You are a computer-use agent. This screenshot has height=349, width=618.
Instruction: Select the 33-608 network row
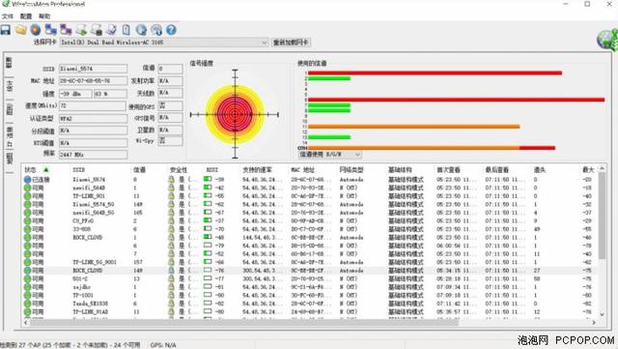pyautogui.click(x=310, y=229)
